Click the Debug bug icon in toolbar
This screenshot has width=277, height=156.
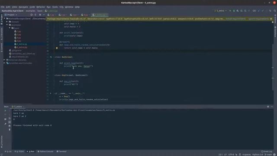234,11
